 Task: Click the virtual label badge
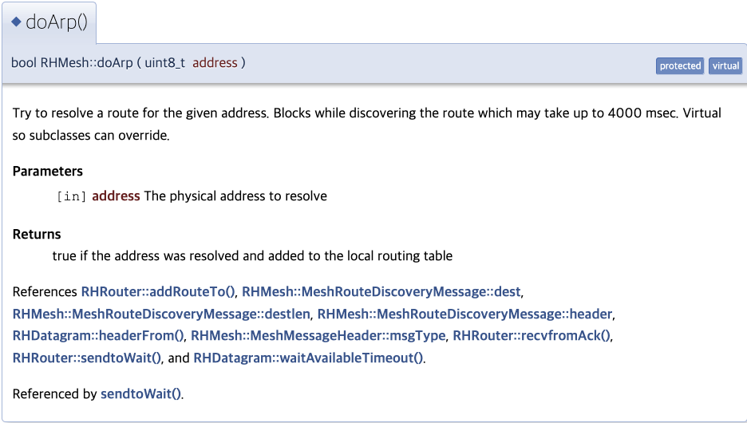pyautogui.click(x=725, y=65)
